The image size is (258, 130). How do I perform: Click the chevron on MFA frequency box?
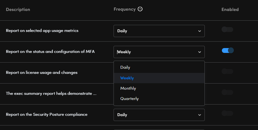tap(200, 52)
